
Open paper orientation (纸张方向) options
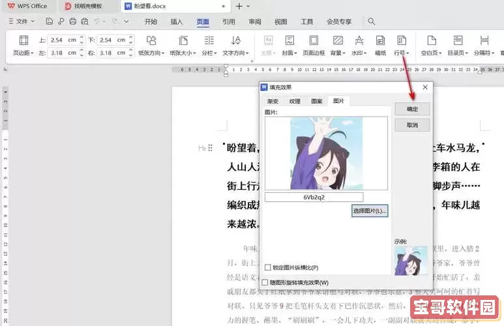[151, 46]
